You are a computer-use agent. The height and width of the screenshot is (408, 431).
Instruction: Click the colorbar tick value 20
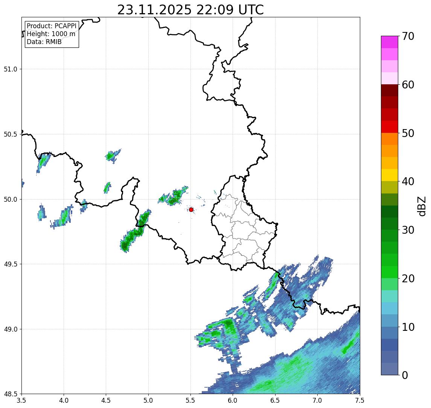[408, 278]
